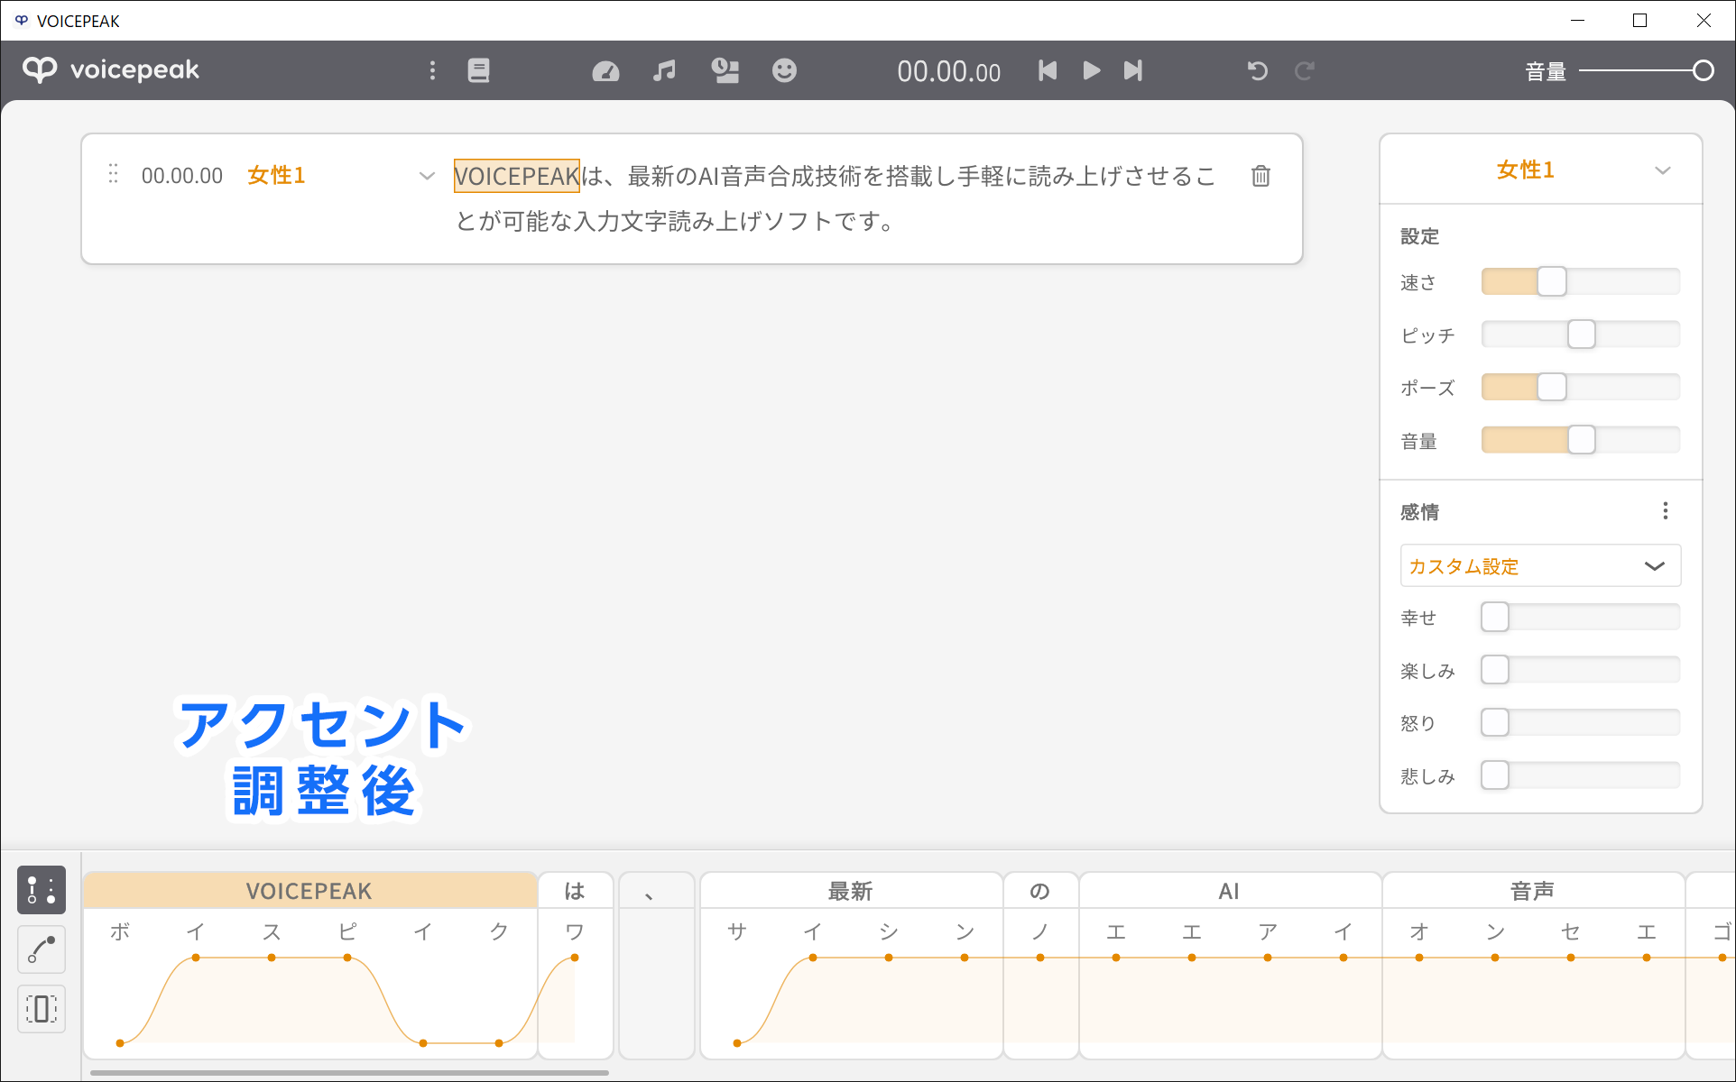Adjust the 楽しみ fun slider
Screen dimensions: 1736x1082
1581,670
